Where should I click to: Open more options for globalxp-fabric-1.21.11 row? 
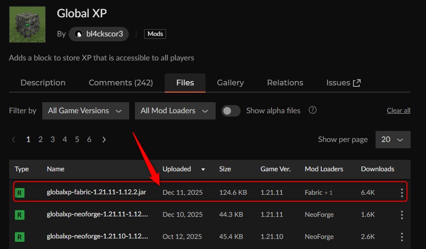click(402, 193)
